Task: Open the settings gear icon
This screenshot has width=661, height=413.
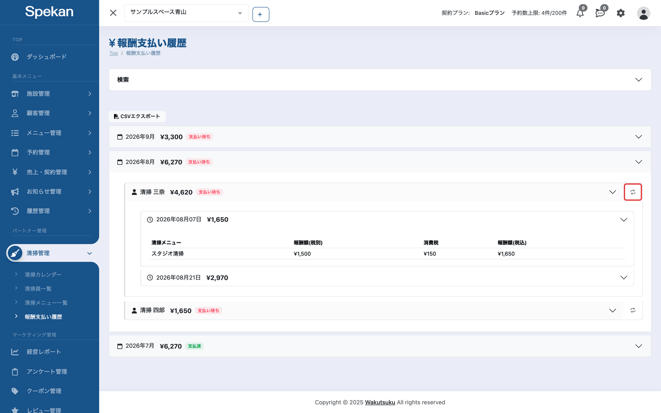Action: (x=621, y=13)
